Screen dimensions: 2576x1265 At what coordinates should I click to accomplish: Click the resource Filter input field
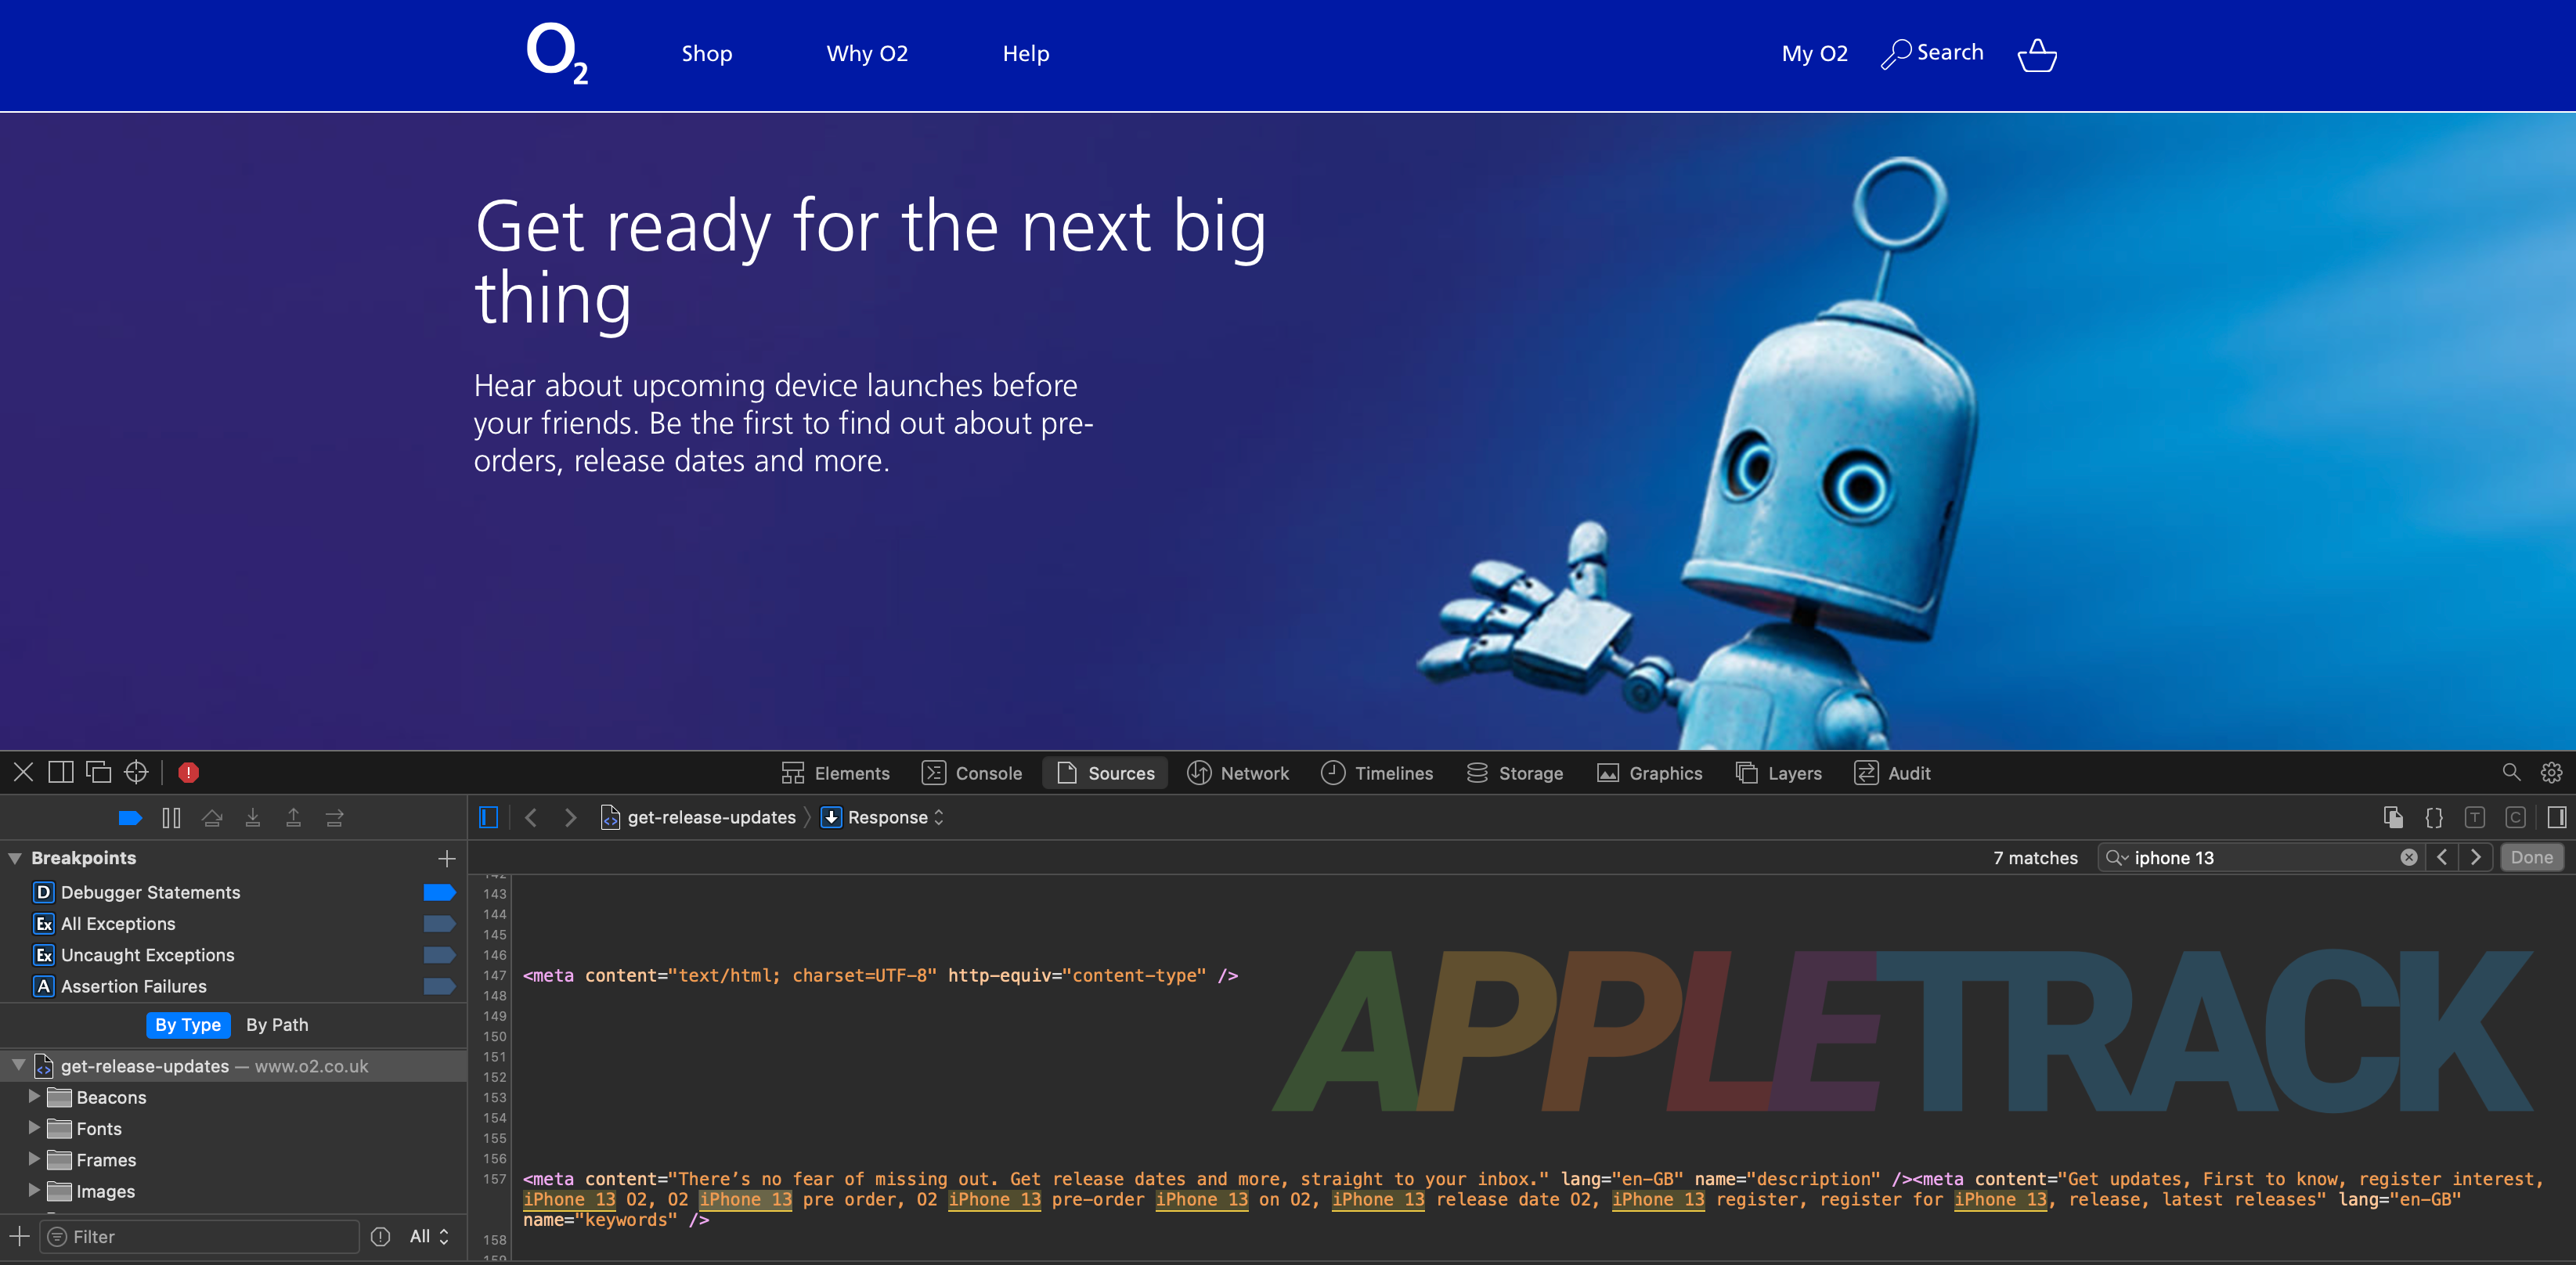(x=200, y=1237)
